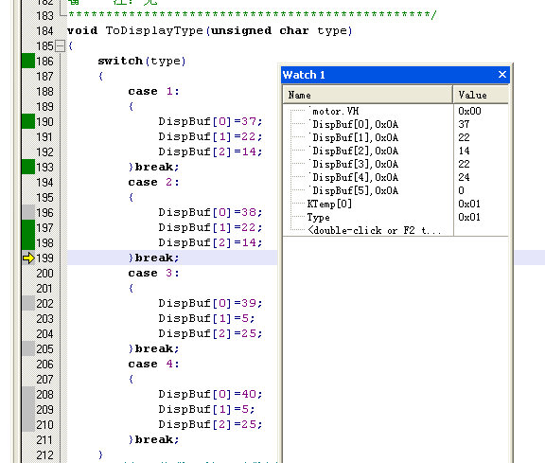The height and width of the screenshot is (463, 545).
Task: Toggle breakpoint in the margin at line 196
Action: tap(28, 212)
